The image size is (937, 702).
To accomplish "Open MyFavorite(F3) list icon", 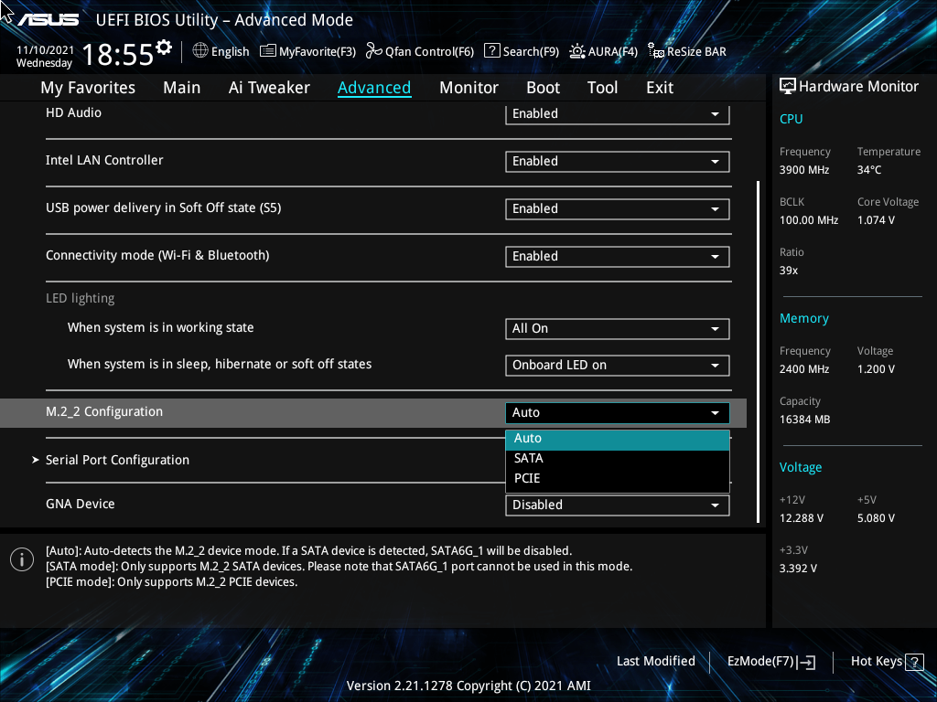I will (268, 51).
